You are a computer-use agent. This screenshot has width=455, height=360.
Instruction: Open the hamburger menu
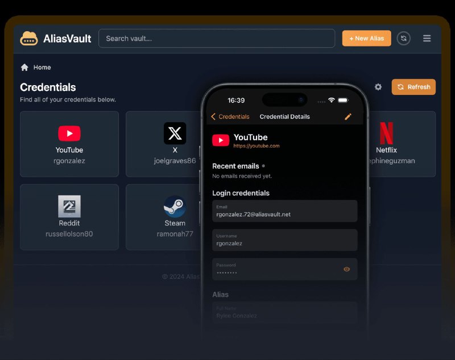tap(427, 38)
